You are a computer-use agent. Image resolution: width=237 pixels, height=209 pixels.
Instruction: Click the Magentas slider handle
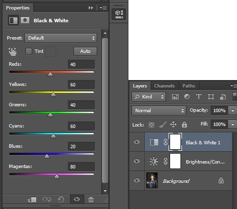(57, 176)
